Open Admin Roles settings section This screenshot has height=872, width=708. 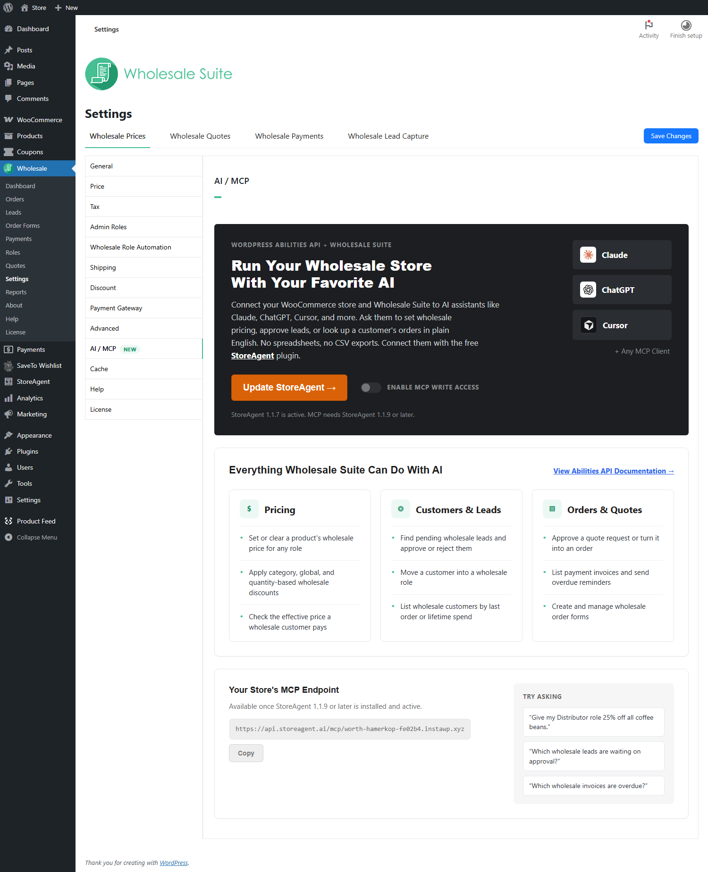143,227
